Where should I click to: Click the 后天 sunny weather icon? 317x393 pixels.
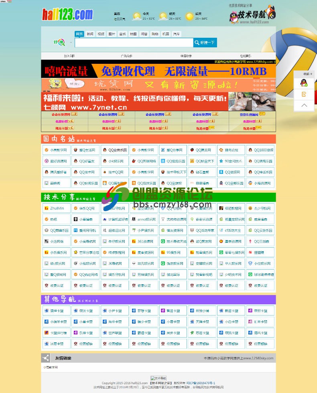(x=189, y=16)
